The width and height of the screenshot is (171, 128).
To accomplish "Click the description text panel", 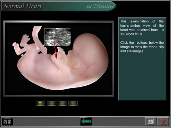I will click(x=142, y=59).
